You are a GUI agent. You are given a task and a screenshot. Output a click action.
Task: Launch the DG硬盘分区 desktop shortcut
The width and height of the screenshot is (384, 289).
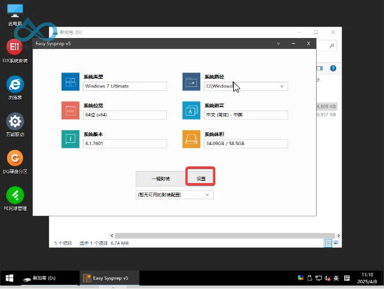pos(15,162)
